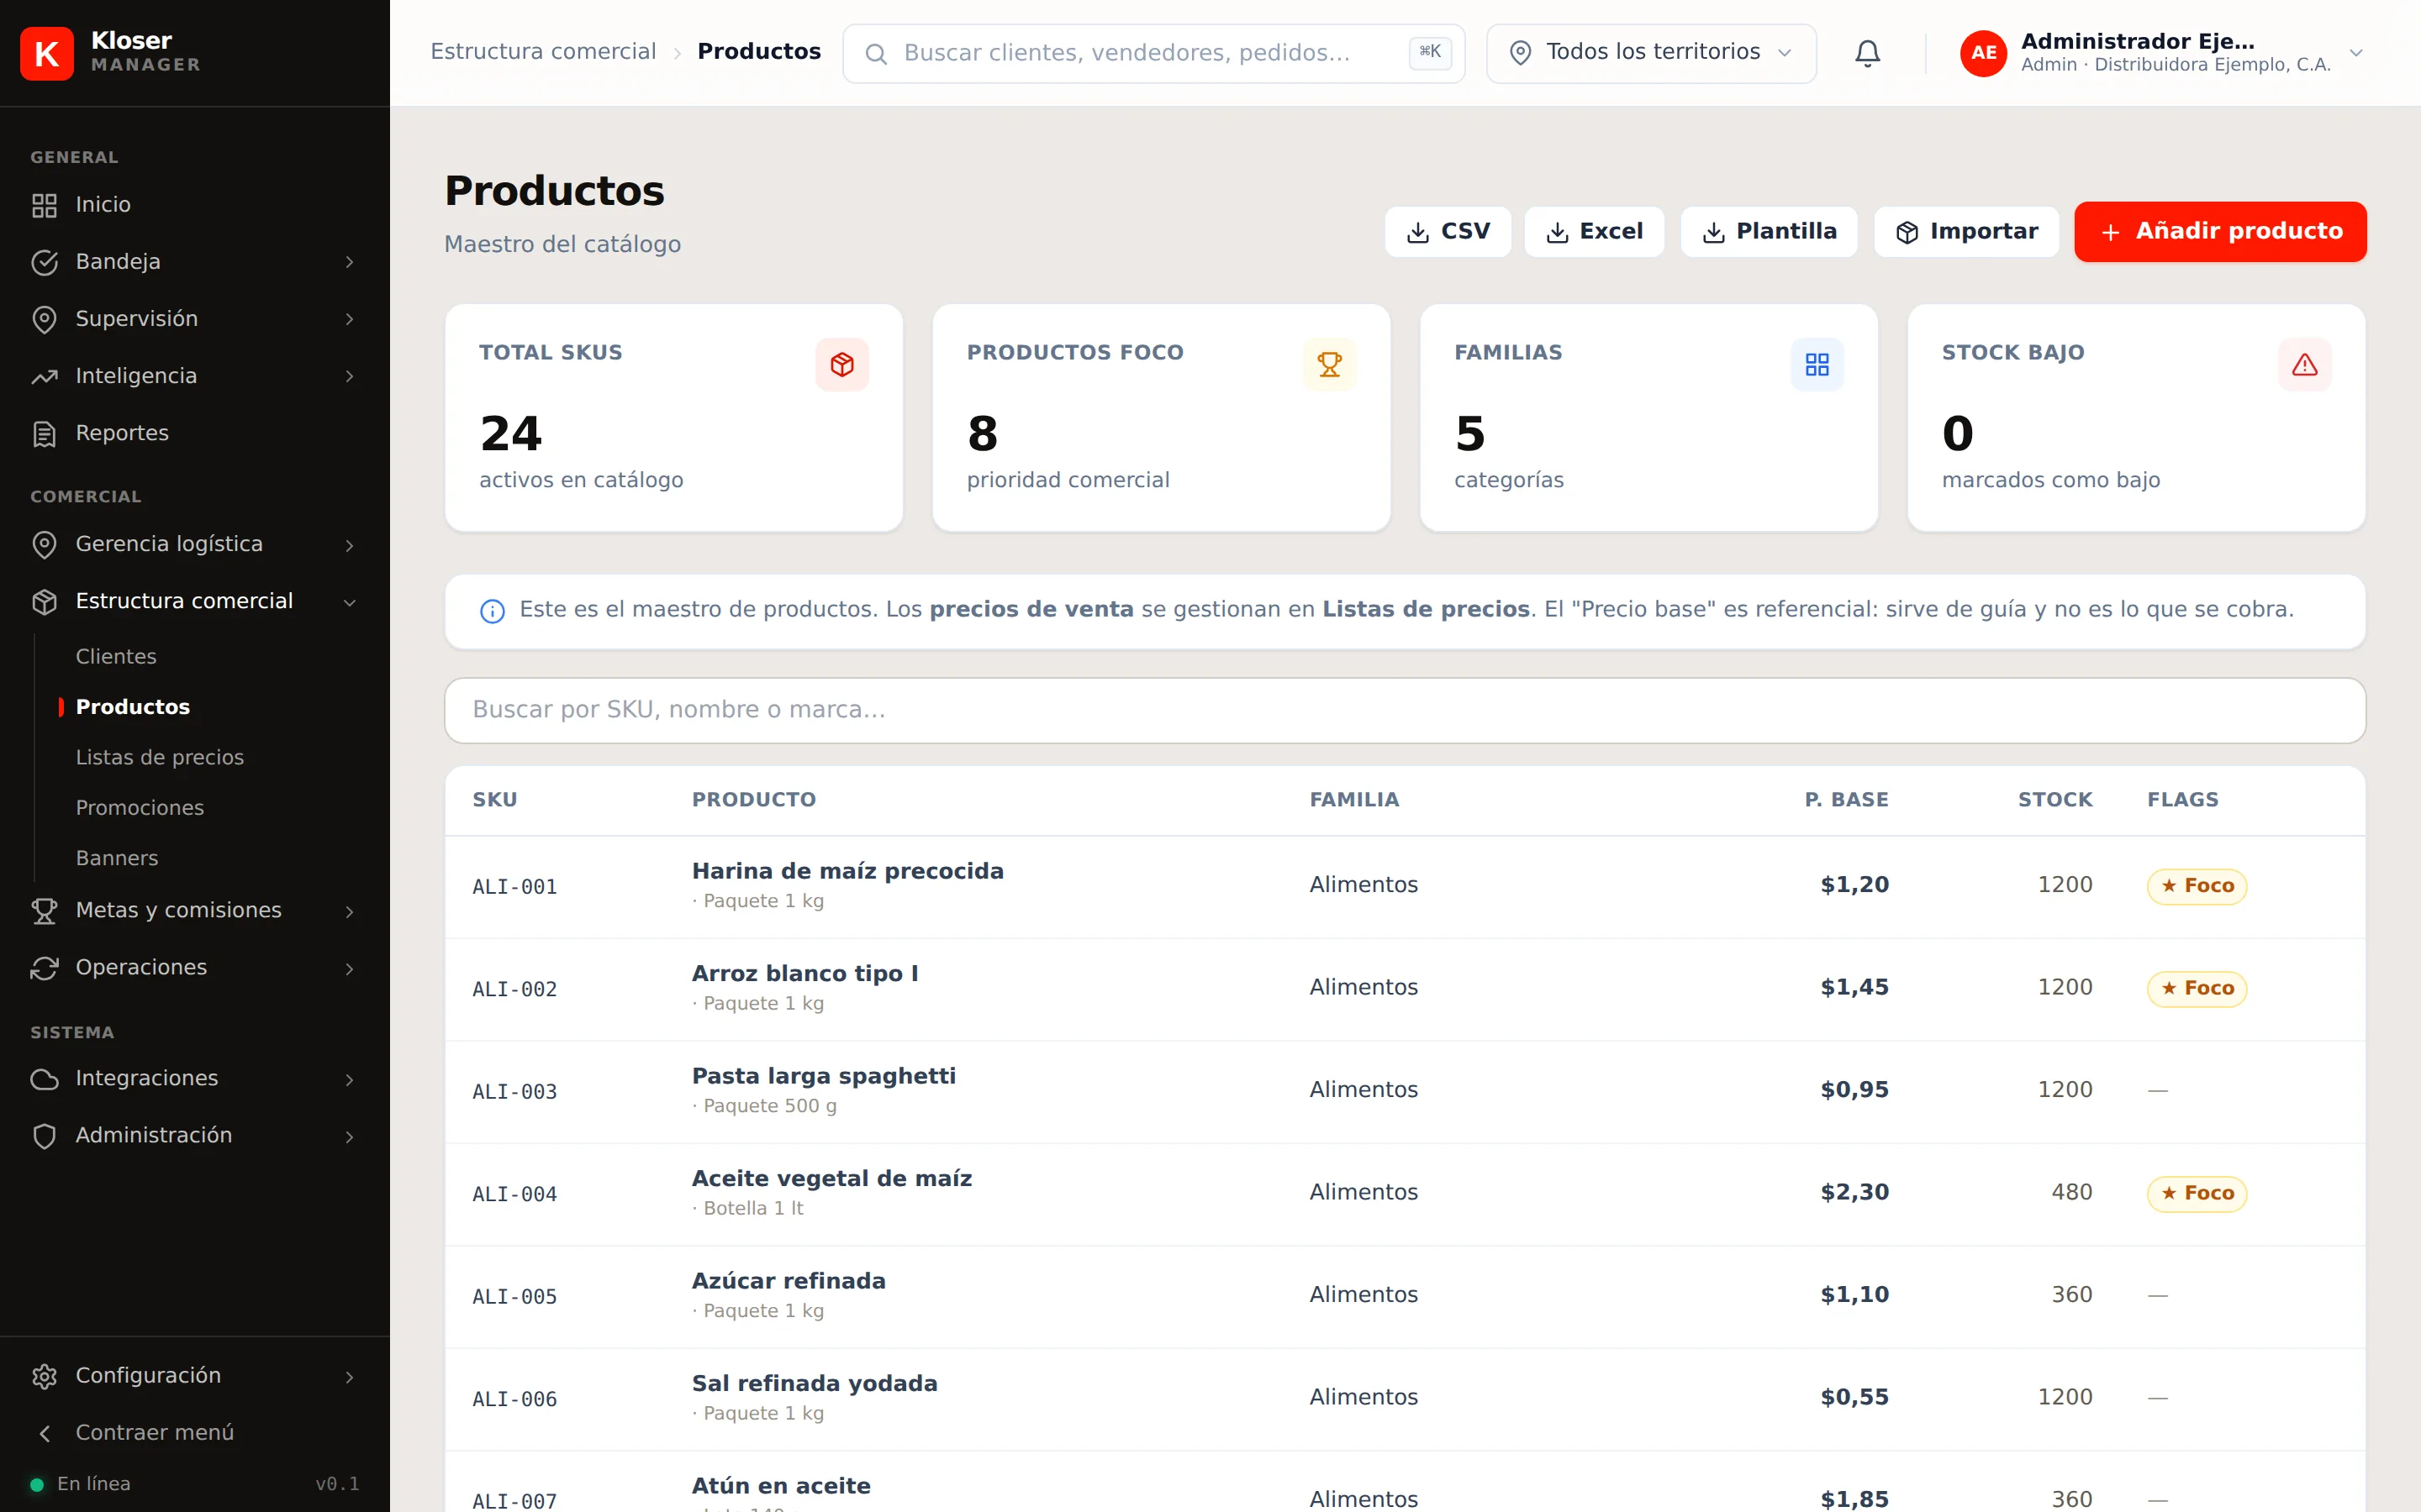
Task: Click the Integraciones cloud icon
Action: [x=44, y=1079]
